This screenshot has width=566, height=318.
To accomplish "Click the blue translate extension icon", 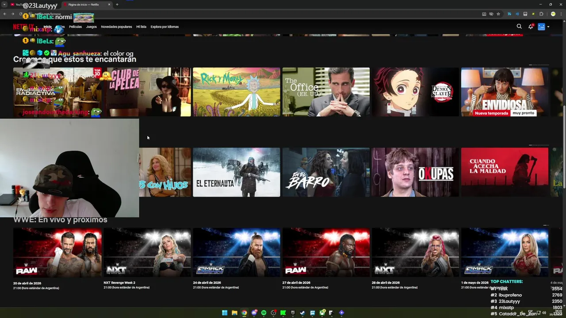I will coord(509,14).
